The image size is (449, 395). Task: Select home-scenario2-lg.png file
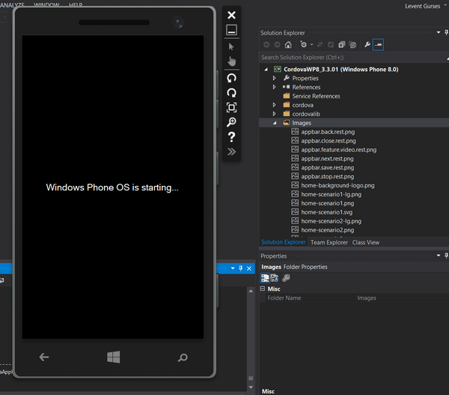[331, 221]
